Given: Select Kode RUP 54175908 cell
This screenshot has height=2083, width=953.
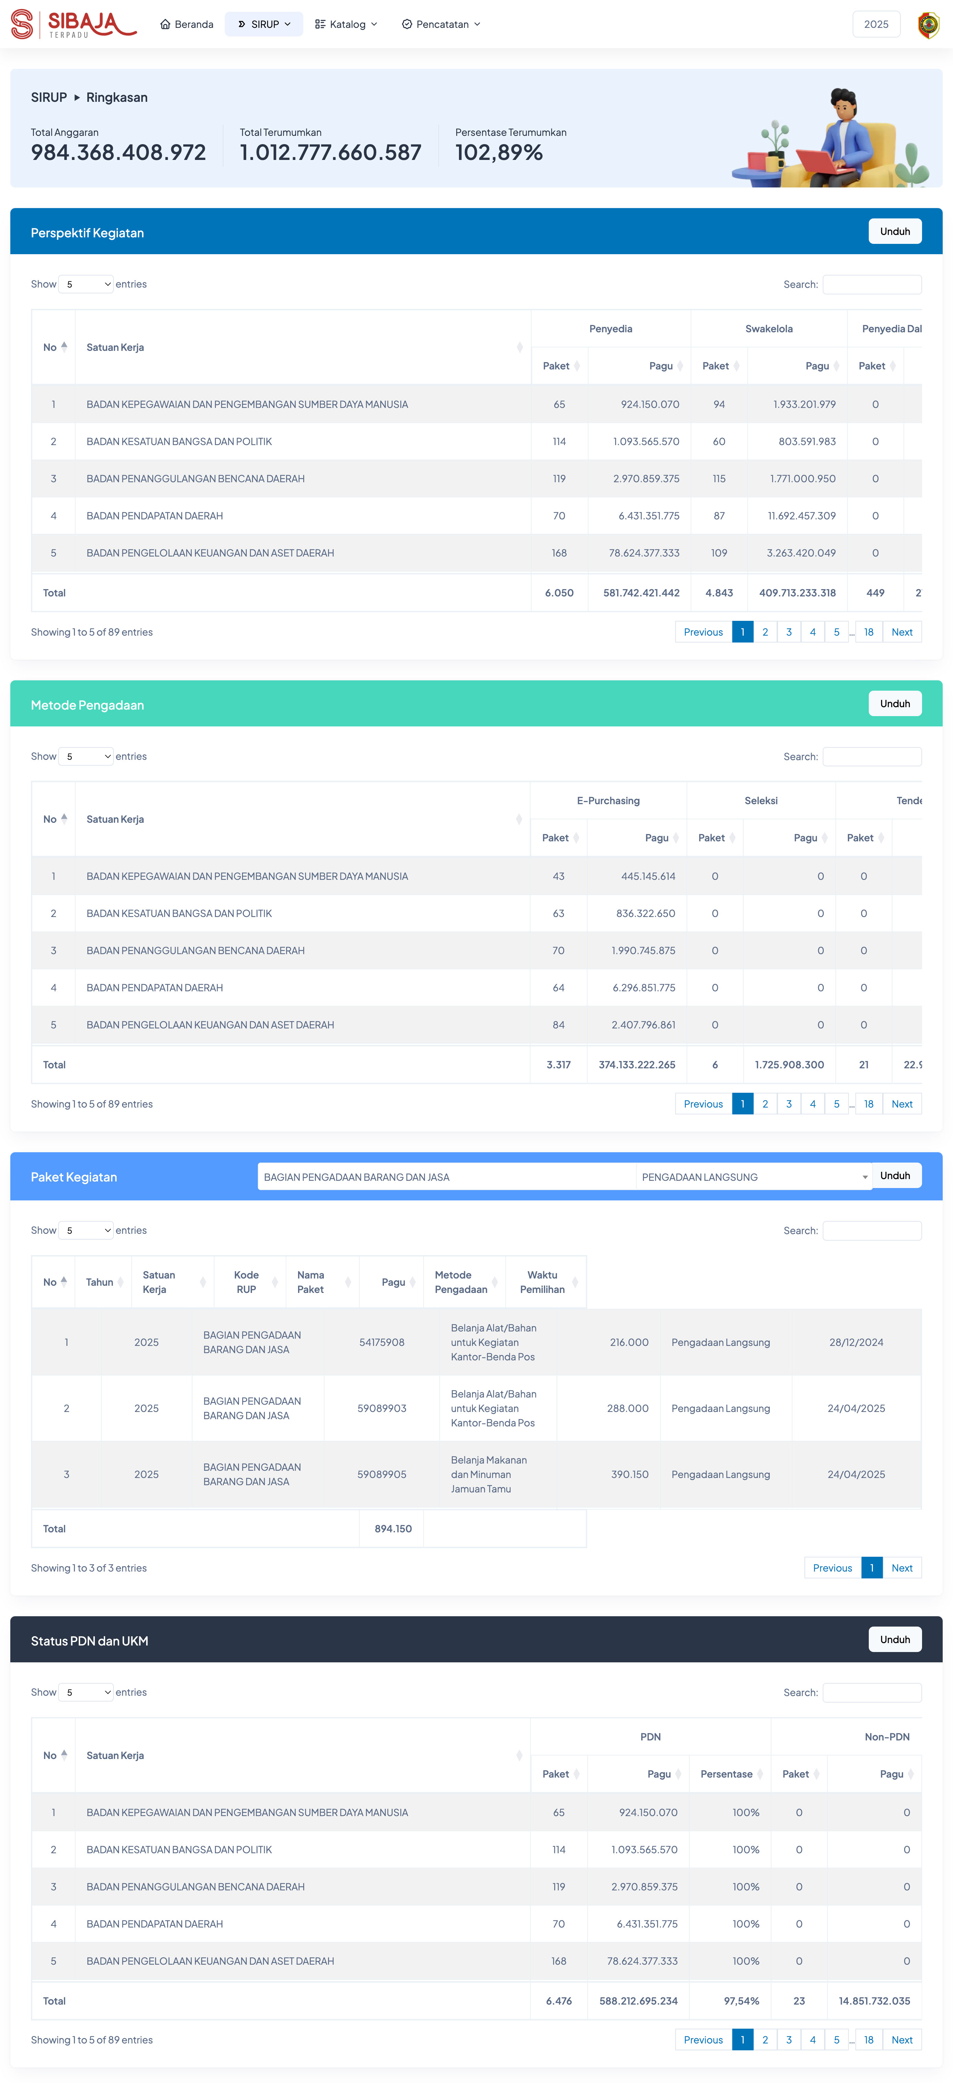Looking at the screenshot, I should click(382, 1342).
